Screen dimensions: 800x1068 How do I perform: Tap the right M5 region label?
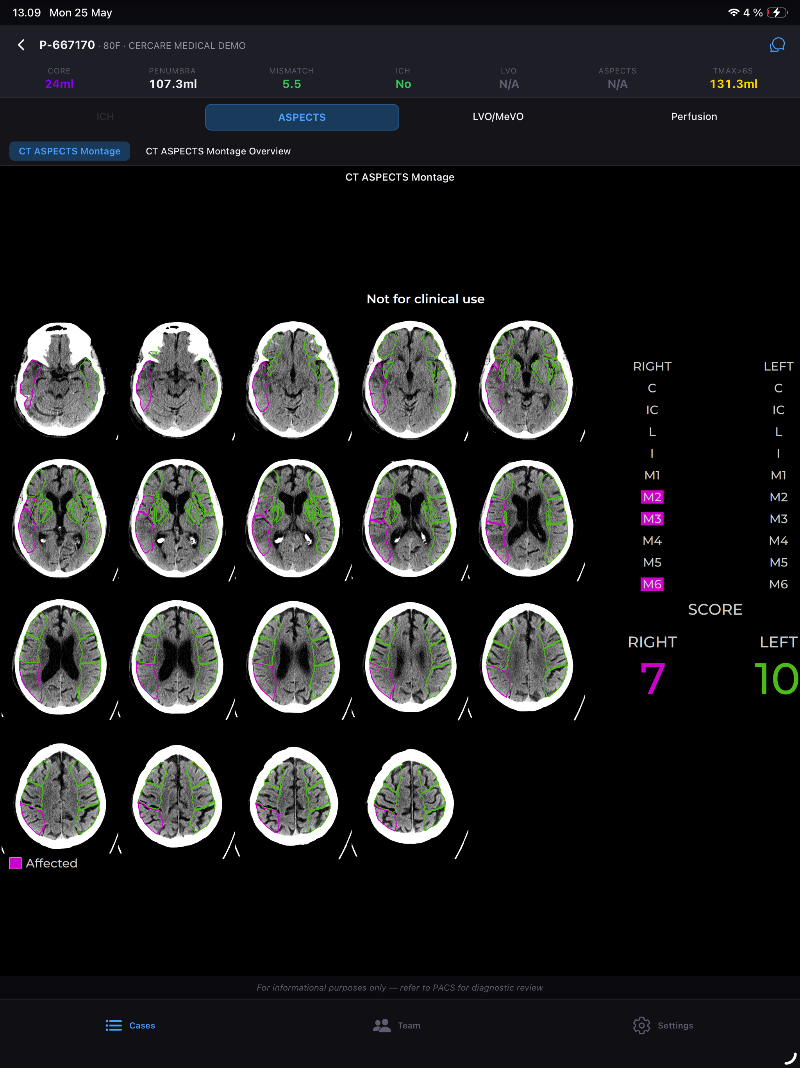[652, 563]
